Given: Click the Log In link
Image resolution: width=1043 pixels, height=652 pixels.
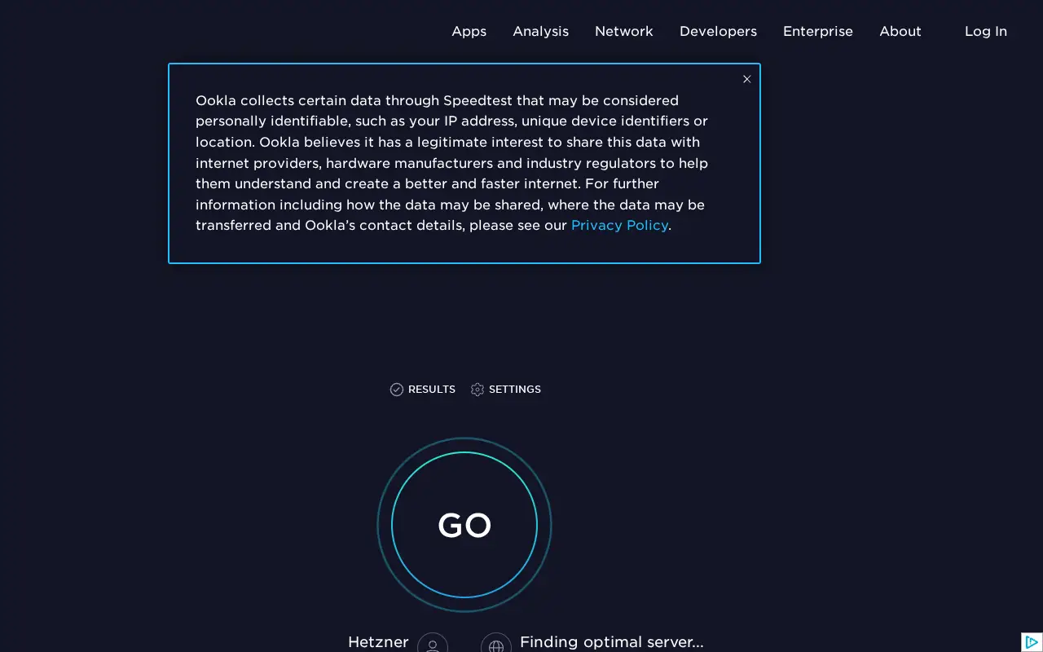Looking at the screenshot, I should 986,31.
